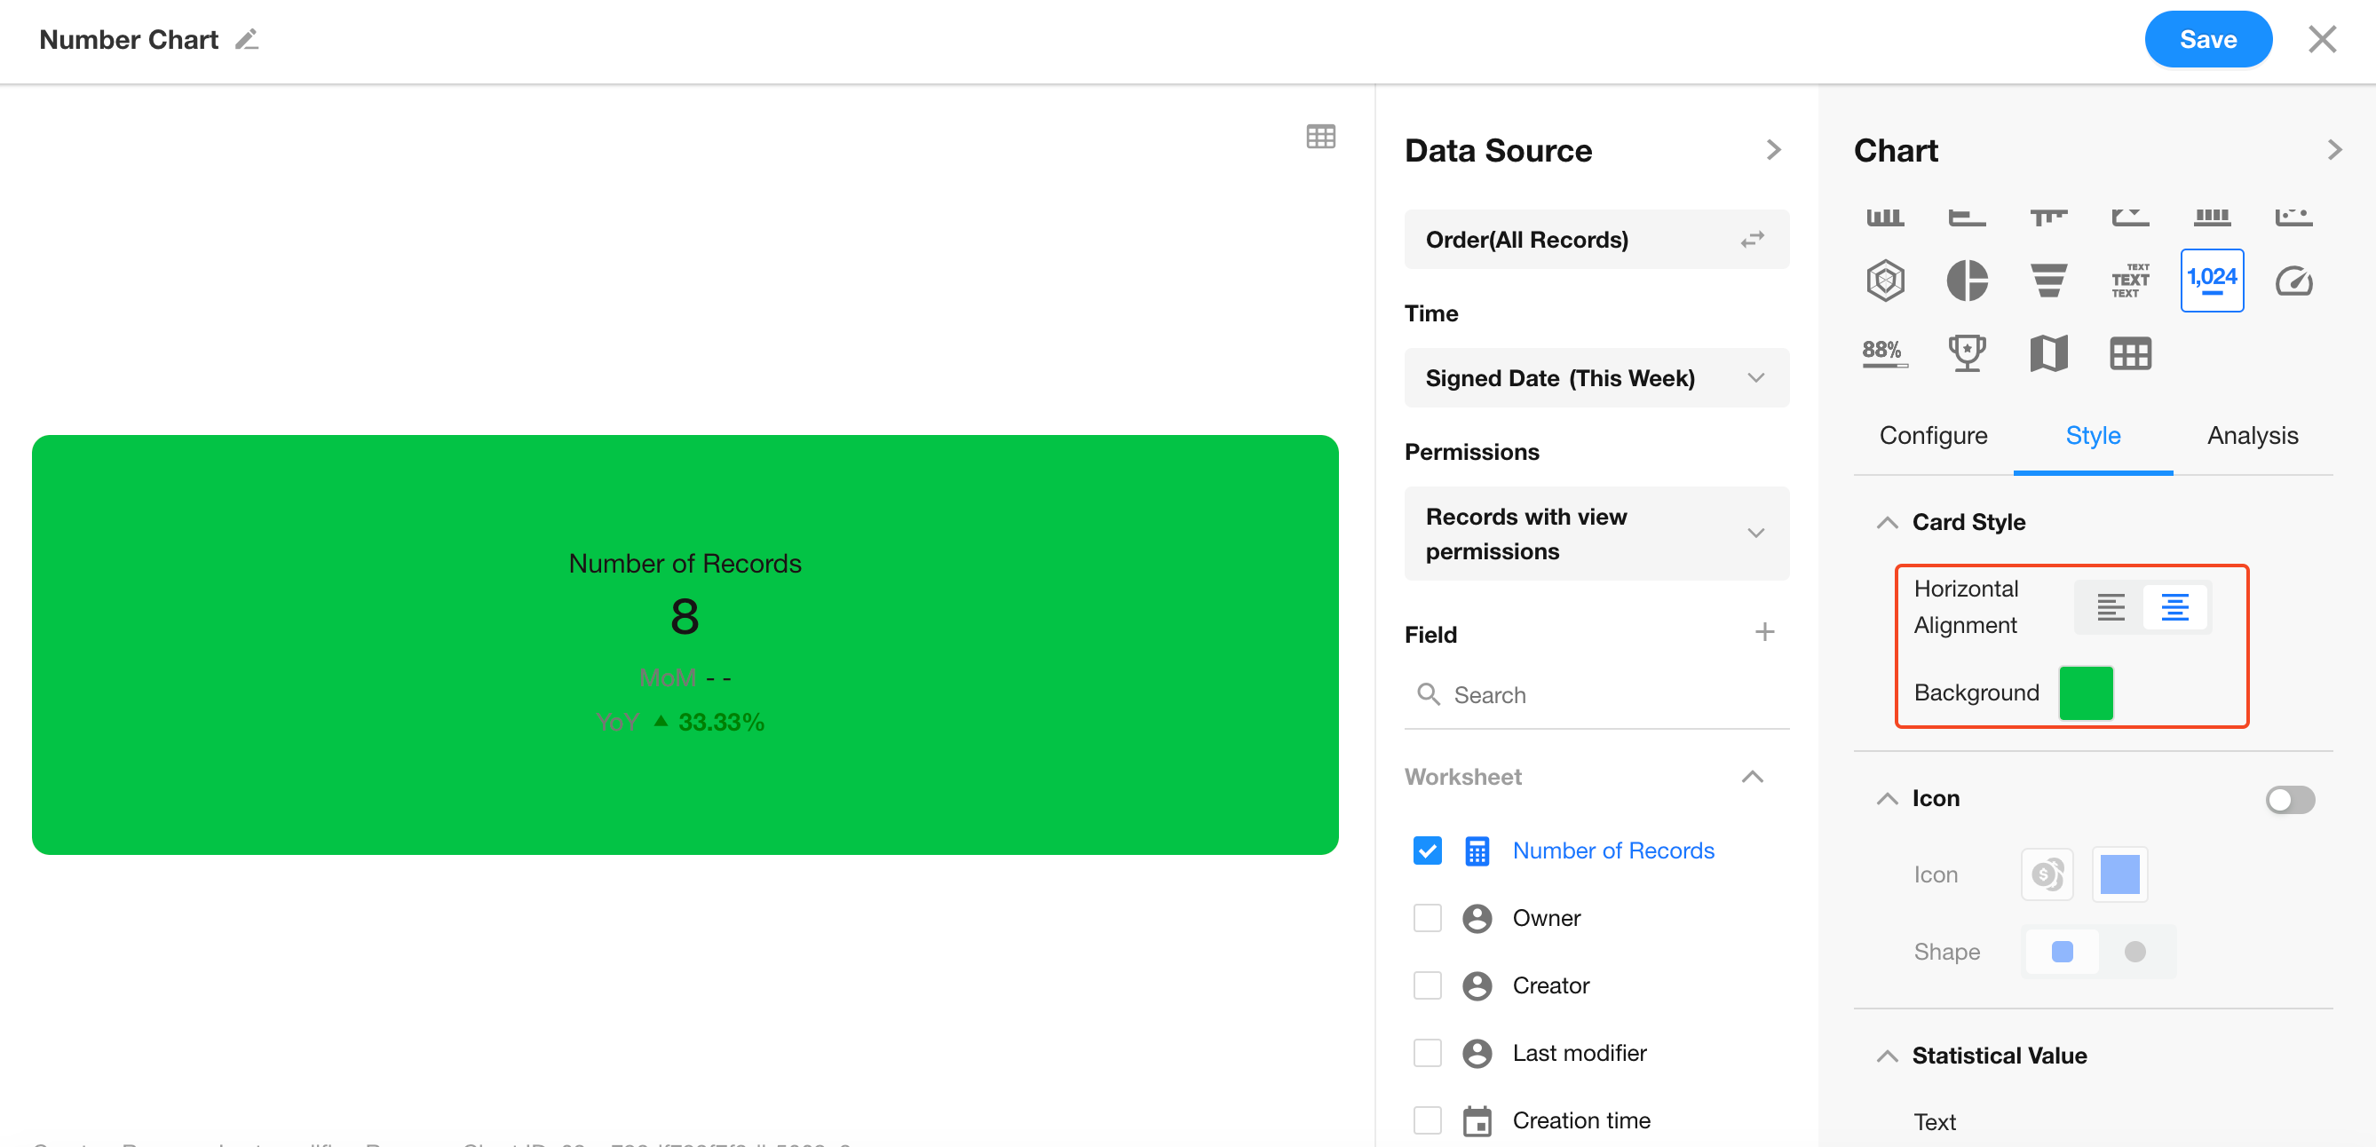Pick the radar chart type icon

pyautogui.click(x=1884, y=281)
